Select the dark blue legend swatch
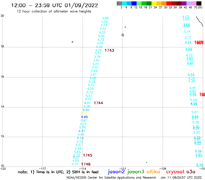The width and height of the screenshot is (205, 180). (x=134, y=3)
